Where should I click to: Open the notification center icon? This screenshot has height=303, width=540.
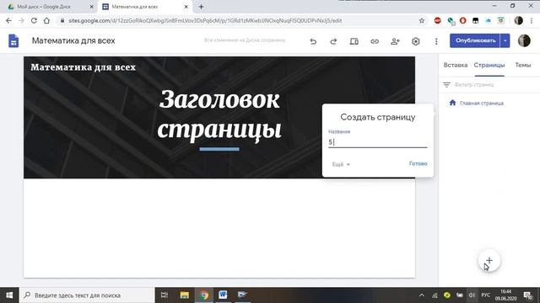pyautogui.click(x=527, y=295)
